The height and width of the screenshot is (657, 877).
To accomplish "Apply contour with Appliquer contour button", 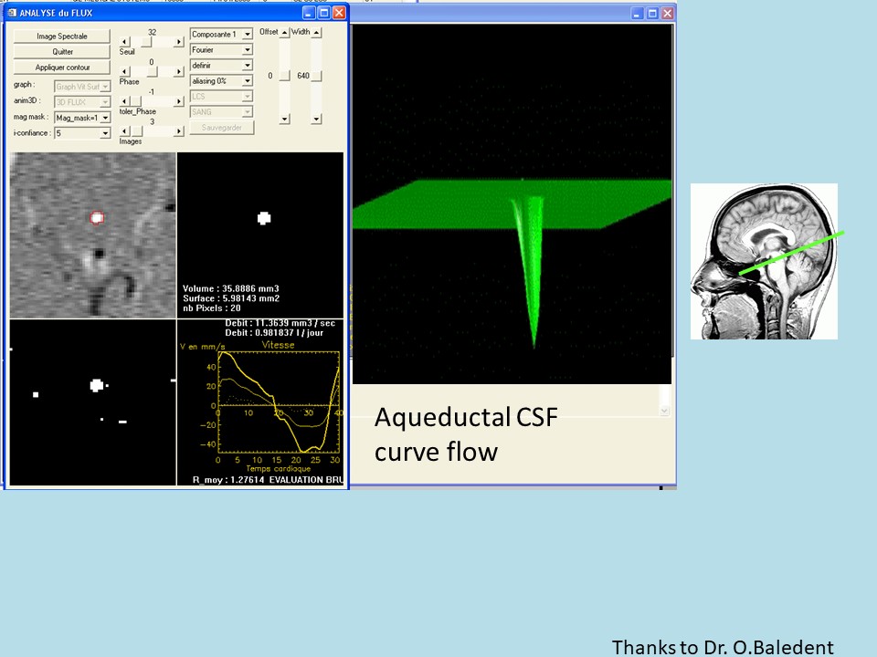I will [x=61, y=68].
